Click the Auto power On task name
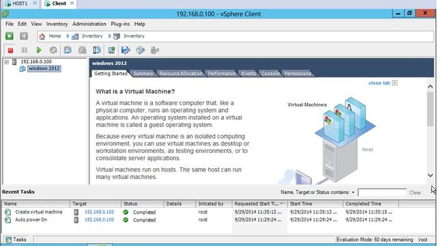 31,220
